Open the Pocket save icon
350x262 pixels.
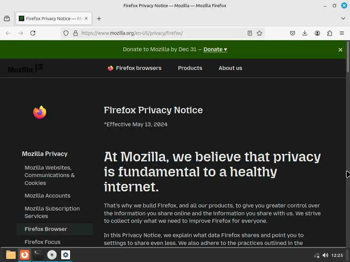(293, 33)
